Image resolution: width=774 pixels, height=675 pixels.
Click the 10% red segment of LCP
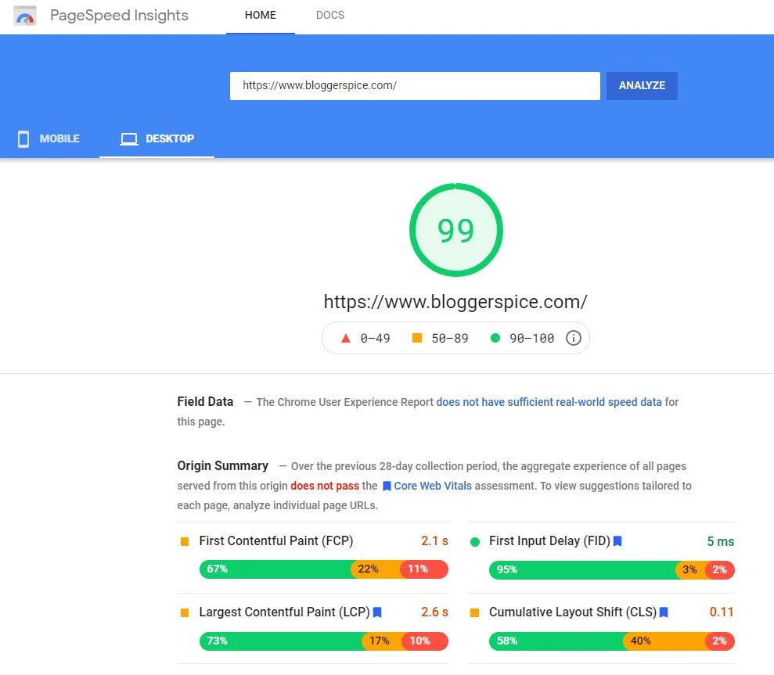[x=426, y=641]
